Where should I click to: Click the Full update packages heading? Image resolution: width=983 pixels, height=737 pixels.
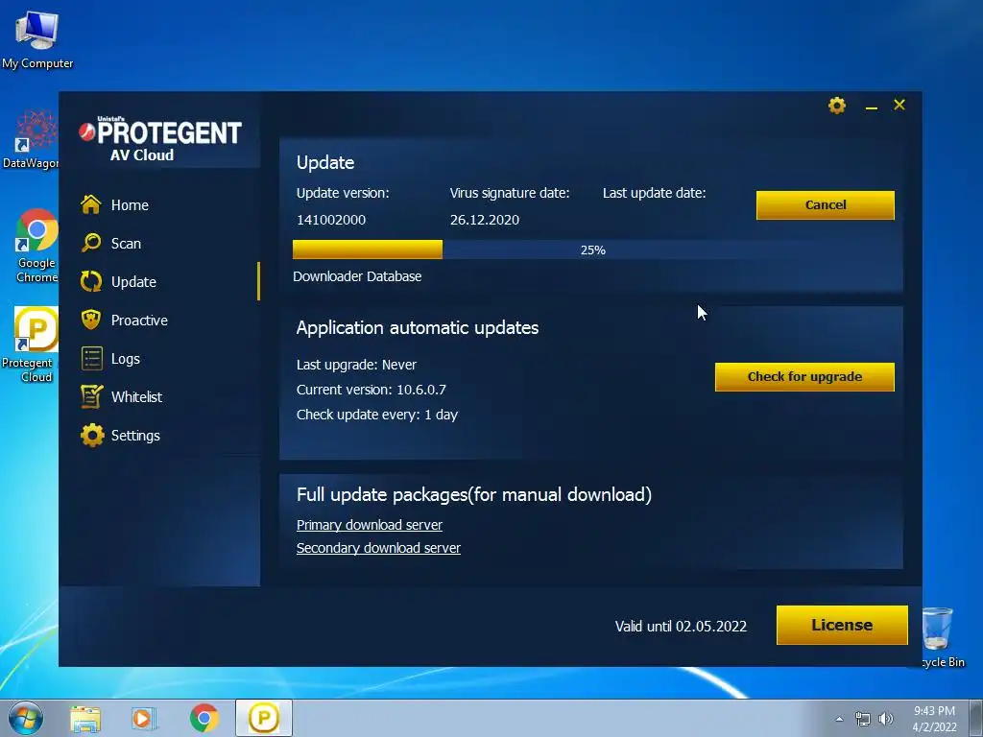pos(474,494)
